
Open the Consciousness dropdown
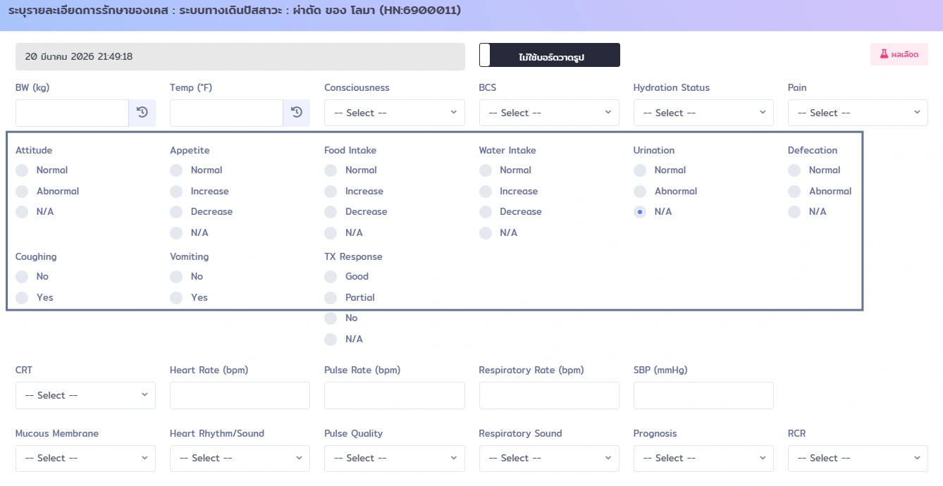(394, 113)
